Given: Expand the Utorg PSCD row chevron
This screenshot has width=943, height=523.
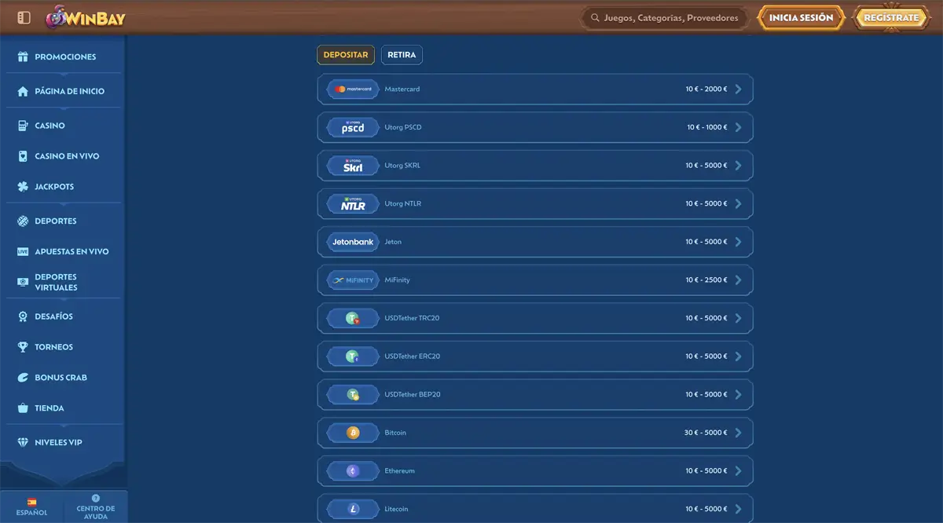Looking at the screenshot, I should coord(738,127).
